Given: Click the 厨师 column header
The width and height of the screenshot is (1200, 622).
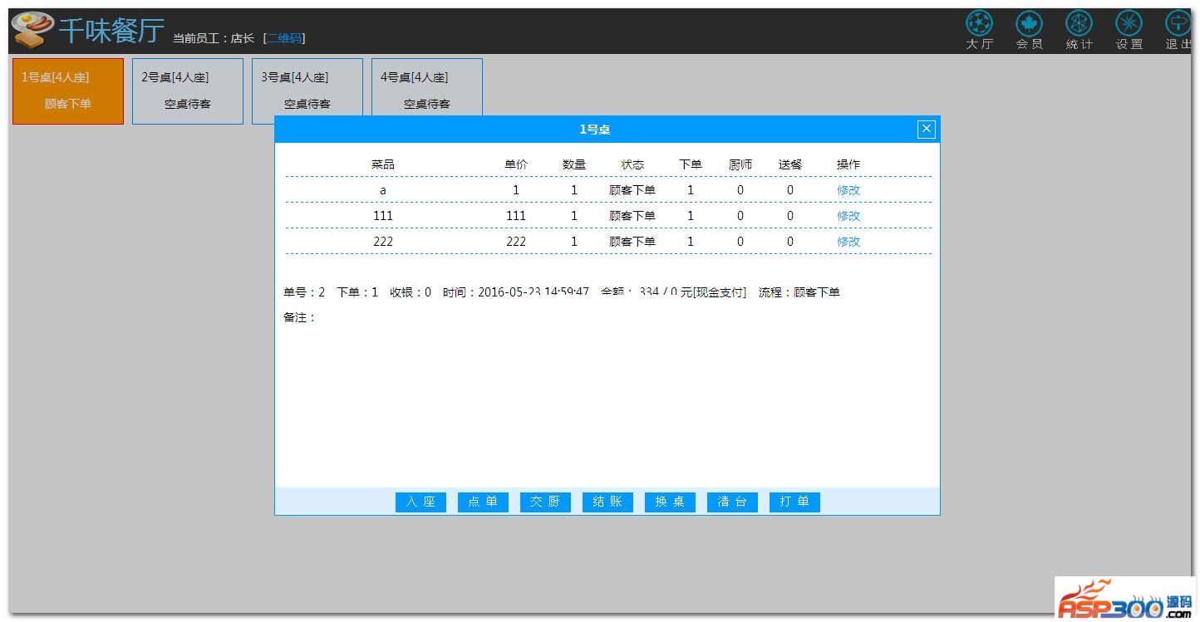Looking at the screenshot, I should [x=740, y=164].
